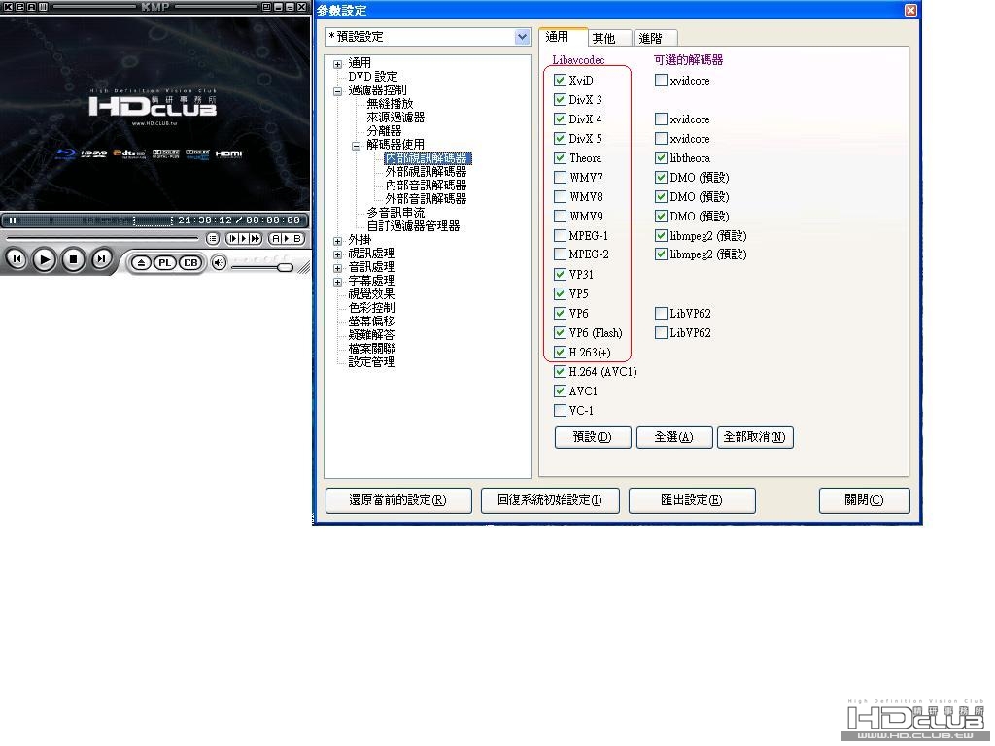Enable the WMV9 checkbox
Viewport: 995px width, 746px height.
pos(560,217)
